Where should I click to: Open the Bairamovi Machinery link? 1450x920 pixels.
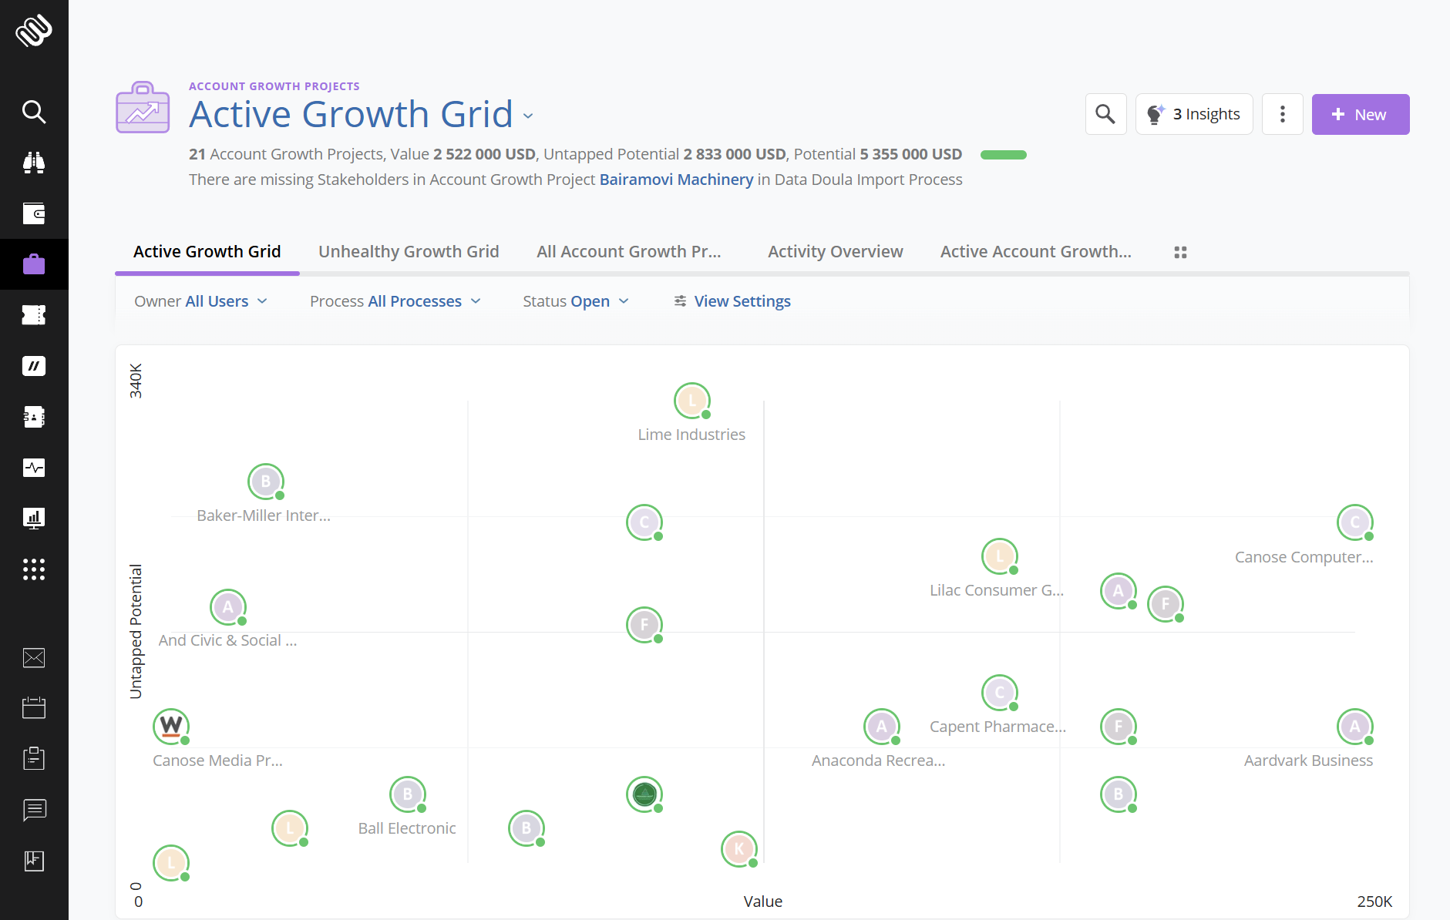pyautogui.click(x=677, y=179)
